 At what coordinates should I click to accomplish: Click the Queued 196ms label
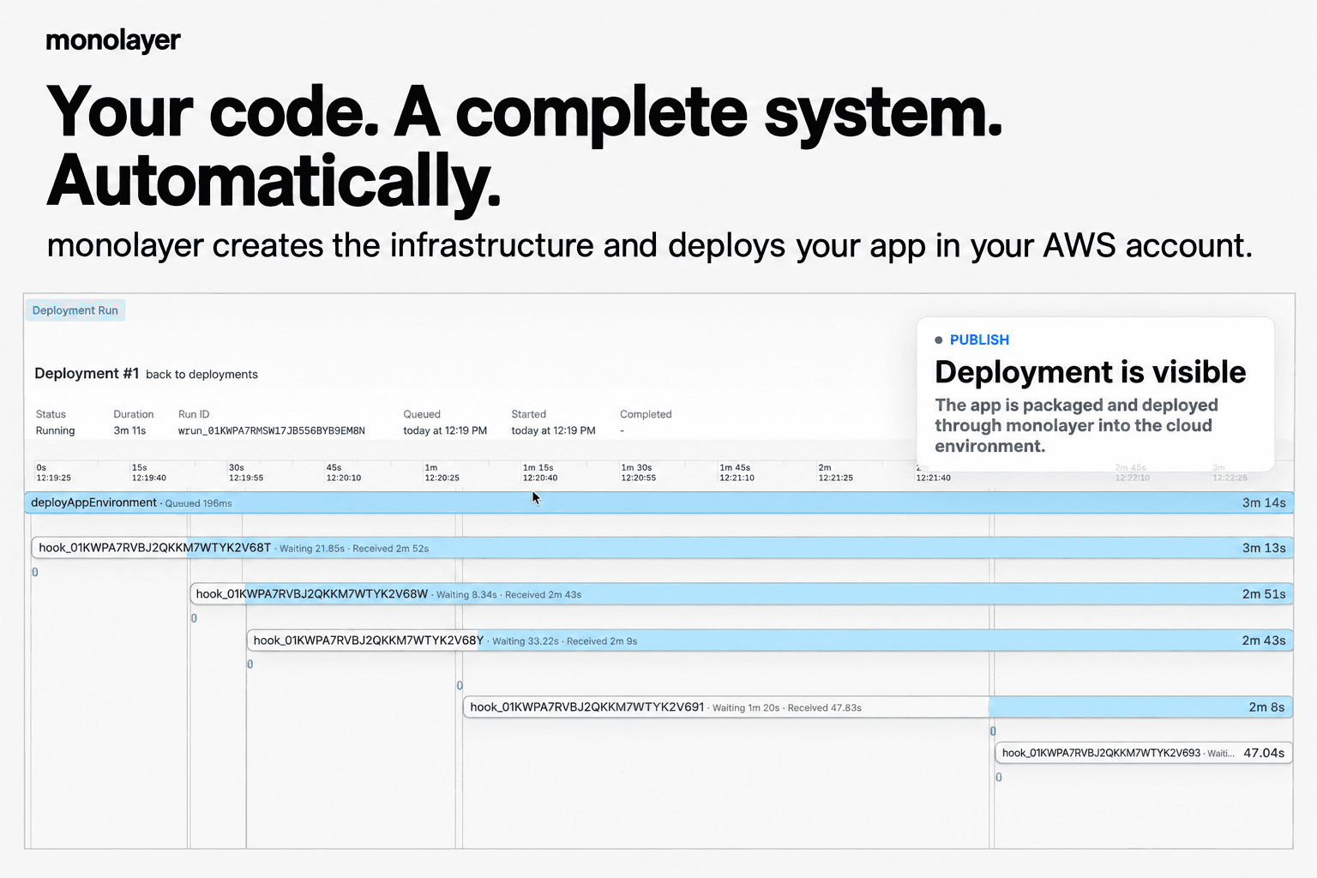[x=198, y=503]
